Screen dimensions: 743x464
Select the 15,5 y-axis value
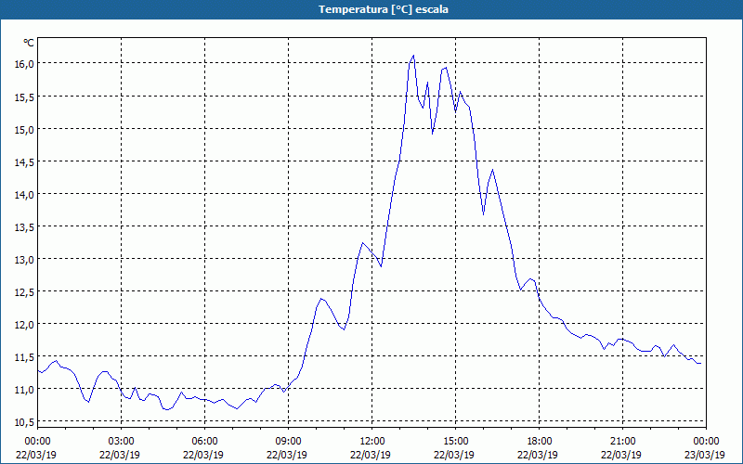point(24,97)
